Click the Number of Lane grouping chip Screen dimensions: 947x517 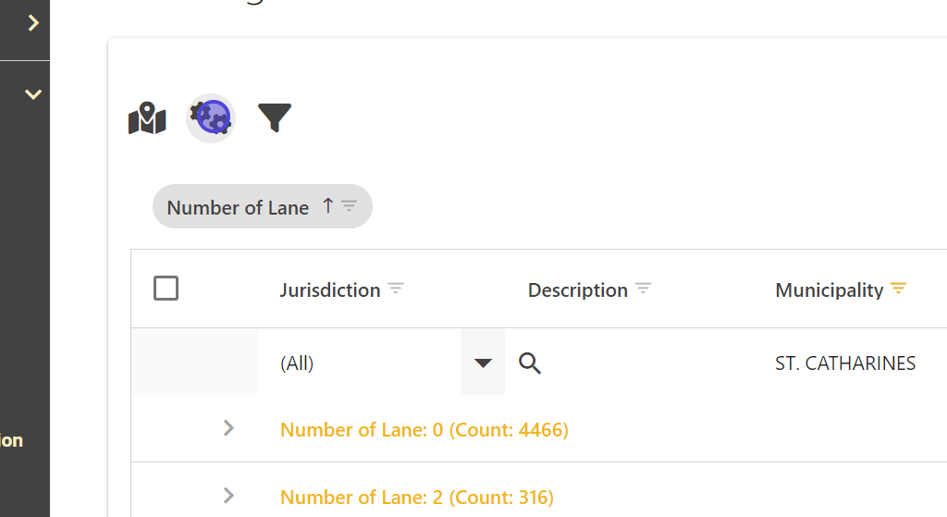click(x=238, y=207)
